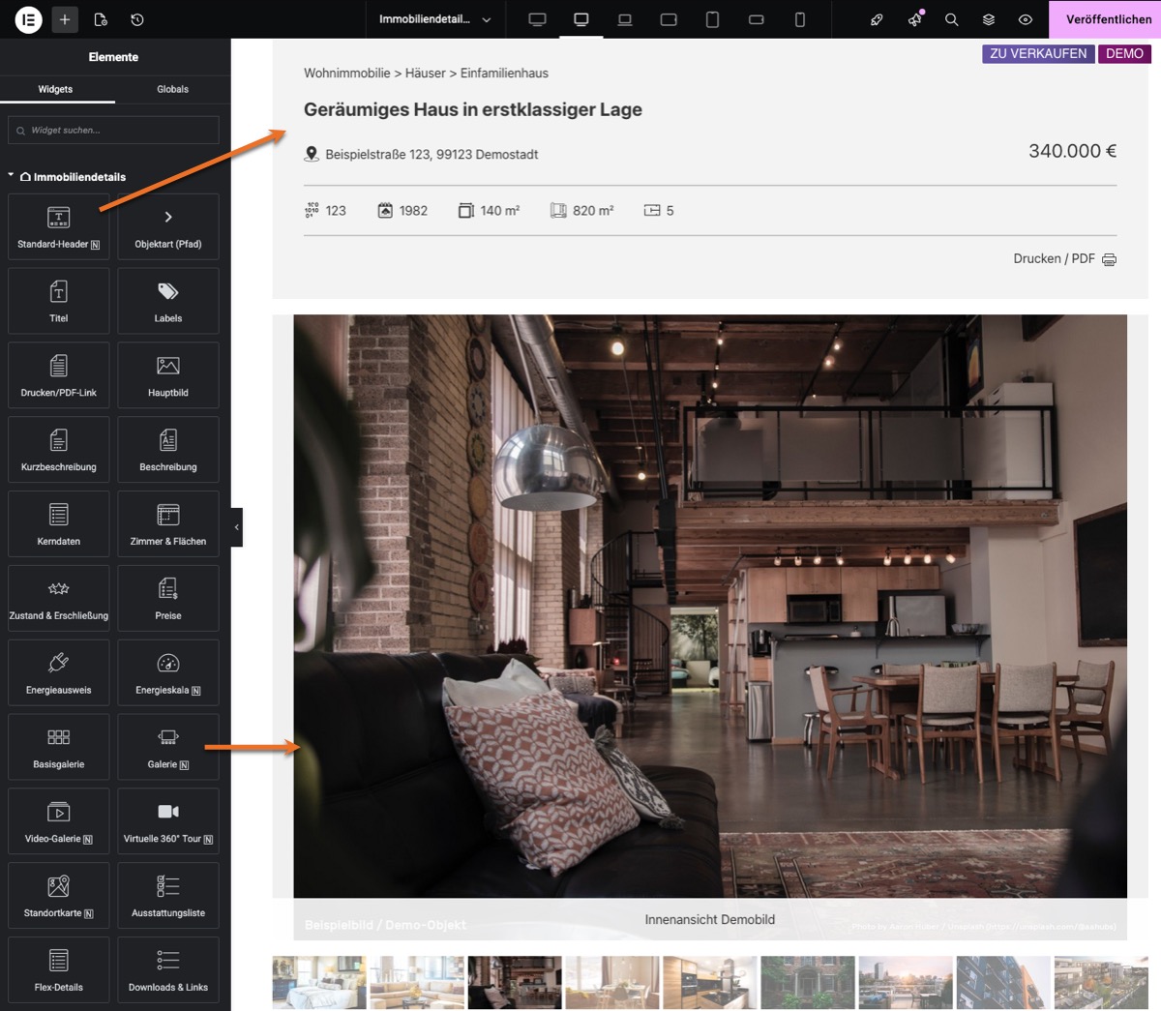The height and width of the screenshot is (1011, 1161).
Task: Switch to mobile device view
Action: pos(799,19)
